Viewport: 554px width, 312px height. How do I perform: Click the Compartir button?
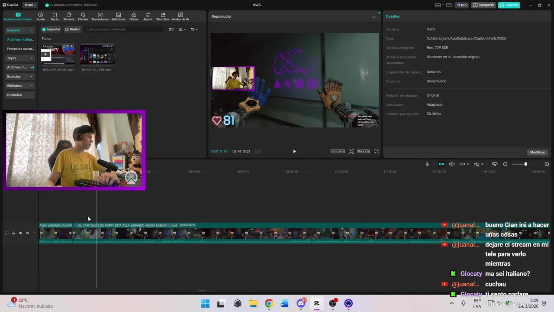pos(484,5)
